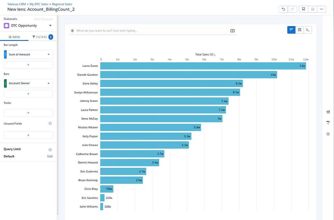Add a Trellis field with plus
Image resolution: width=334 pixels, height=220 pixels.
click(x=28, y=113)
